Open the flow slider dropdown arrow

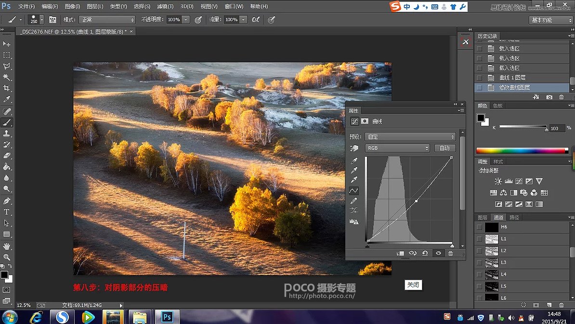244,19
